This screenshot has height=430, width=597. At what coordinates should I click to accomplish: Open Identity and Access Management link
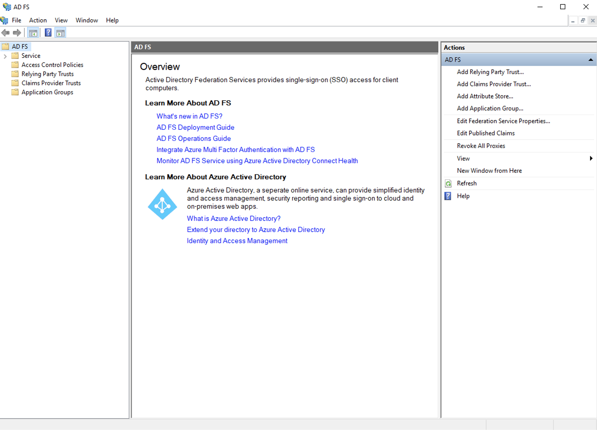point(237,241)
